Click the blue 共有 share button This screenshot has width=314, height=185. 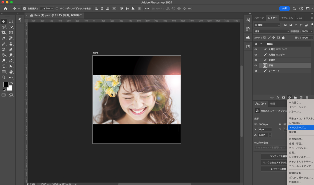[x=284, y=9]
